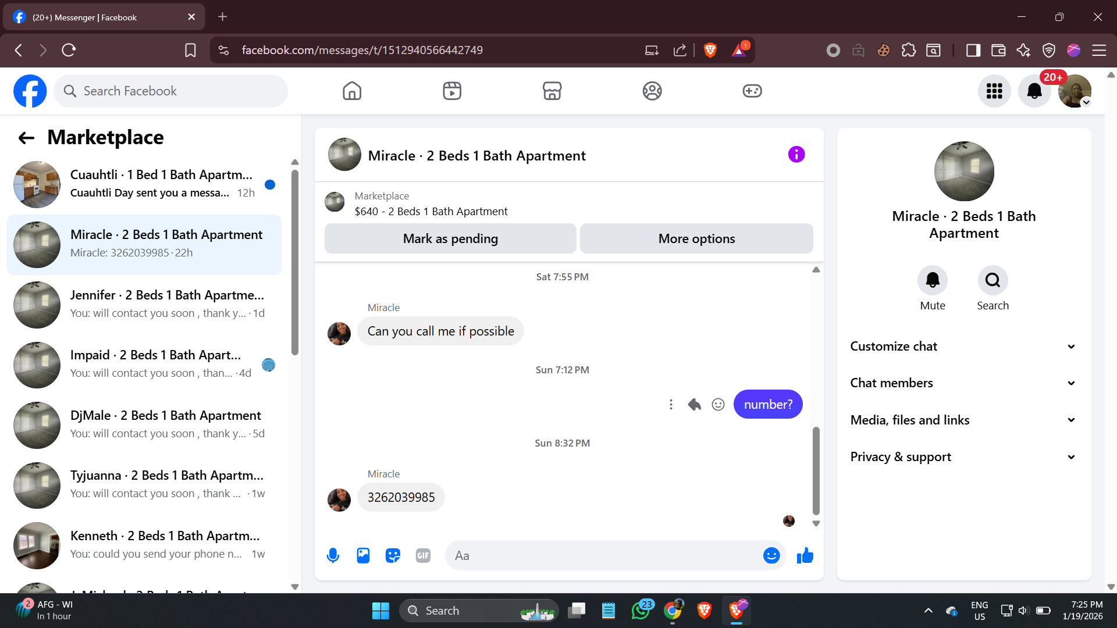Go to the Facebook Home tab
Viewport: 1117px width, 628px height.
(351, 91)
